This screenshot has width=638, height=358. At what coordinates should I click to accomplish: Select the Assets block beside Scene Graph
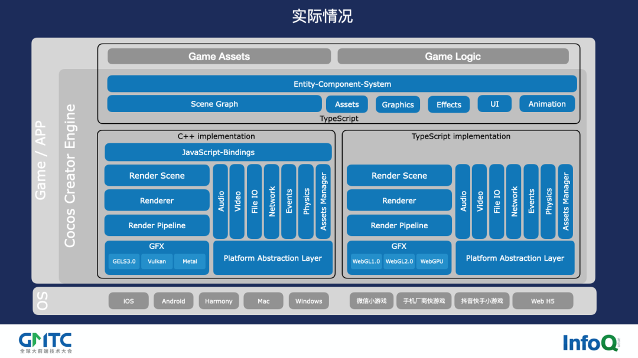(347, 104)
